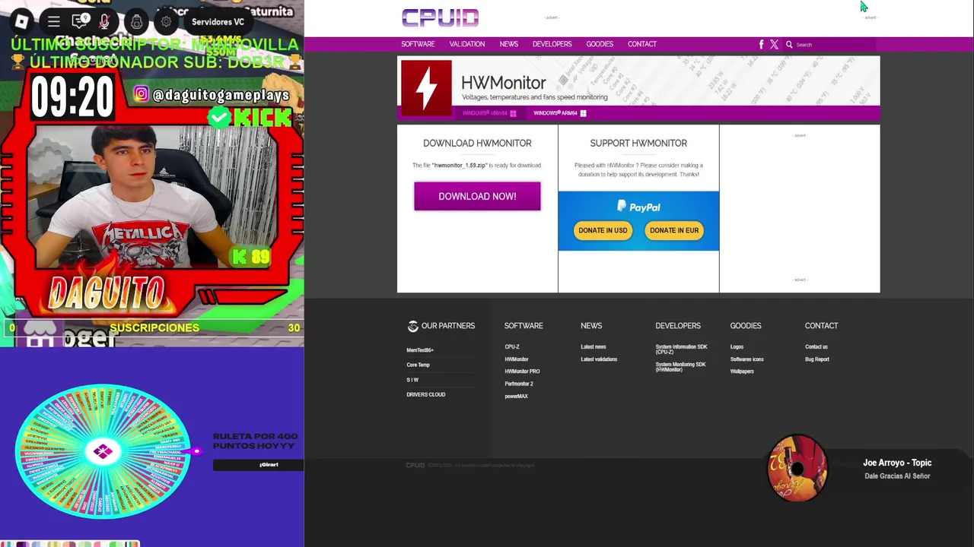Screen dimensions: 974x547
Task: Click the DOWNLOAD NOW! button
Action: tap(477, 196)
